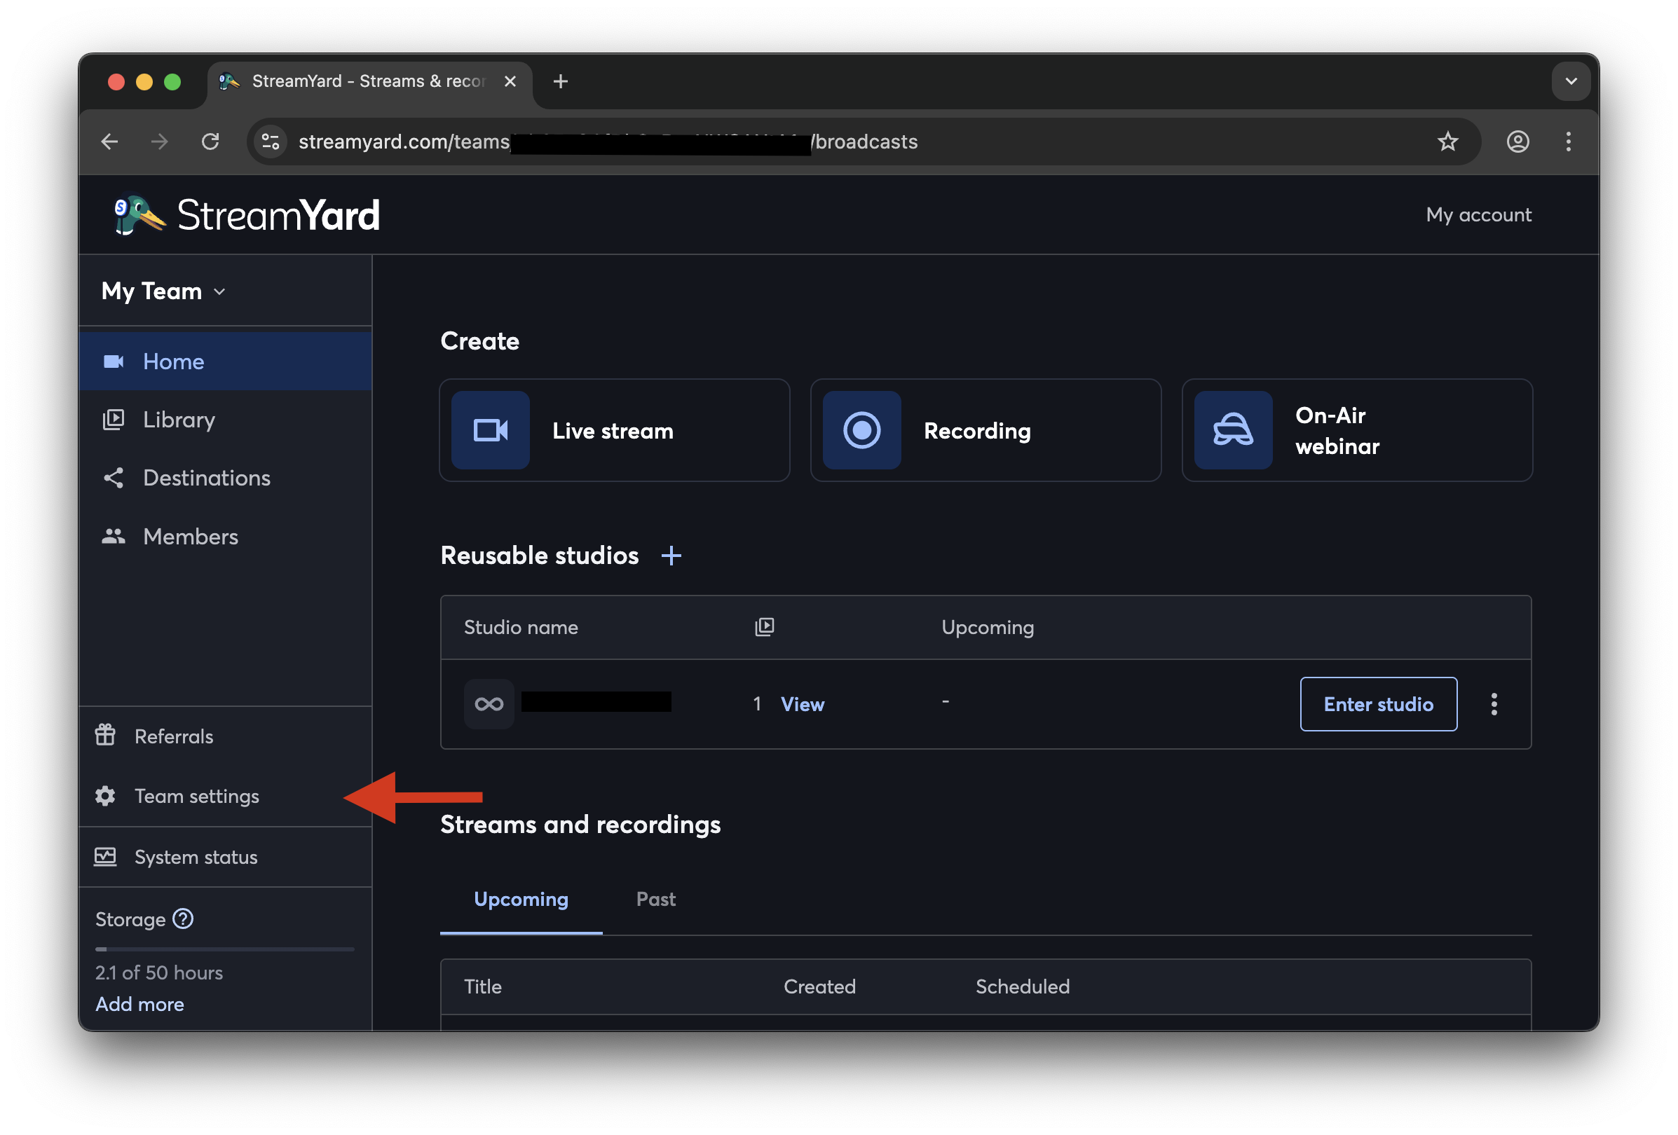This screenshot has width=1678, height=1135.
Task: Open Library from the sidebar
Action: [x=225, y=420]
